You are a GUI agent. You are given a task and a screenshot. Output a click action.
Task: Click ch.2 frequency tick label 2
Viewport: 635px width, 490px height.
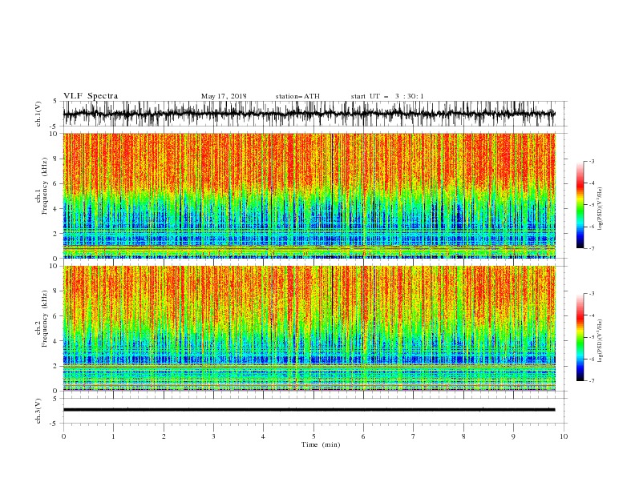56,366
